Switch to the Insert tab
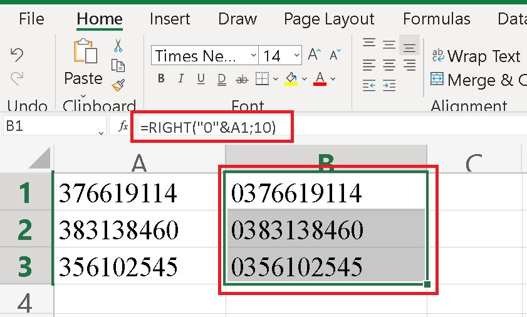 170,19
